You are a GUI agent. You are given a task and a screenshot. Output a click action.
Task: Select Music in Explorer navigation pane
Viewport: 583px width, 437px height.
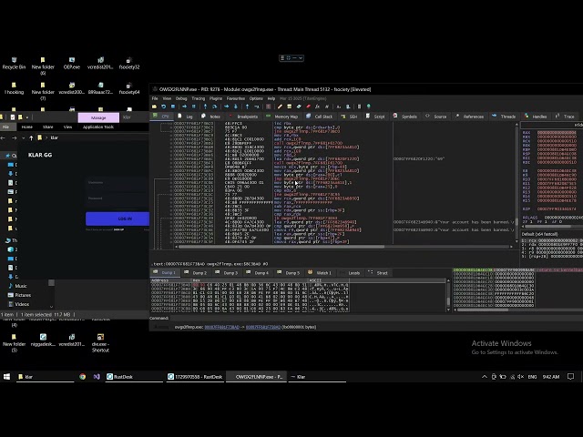click(17, 286)
